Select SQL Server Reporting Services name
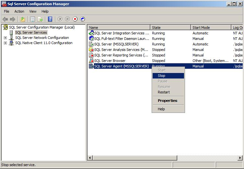The width and height of the screenshot is (244, 169). [121, 55]
